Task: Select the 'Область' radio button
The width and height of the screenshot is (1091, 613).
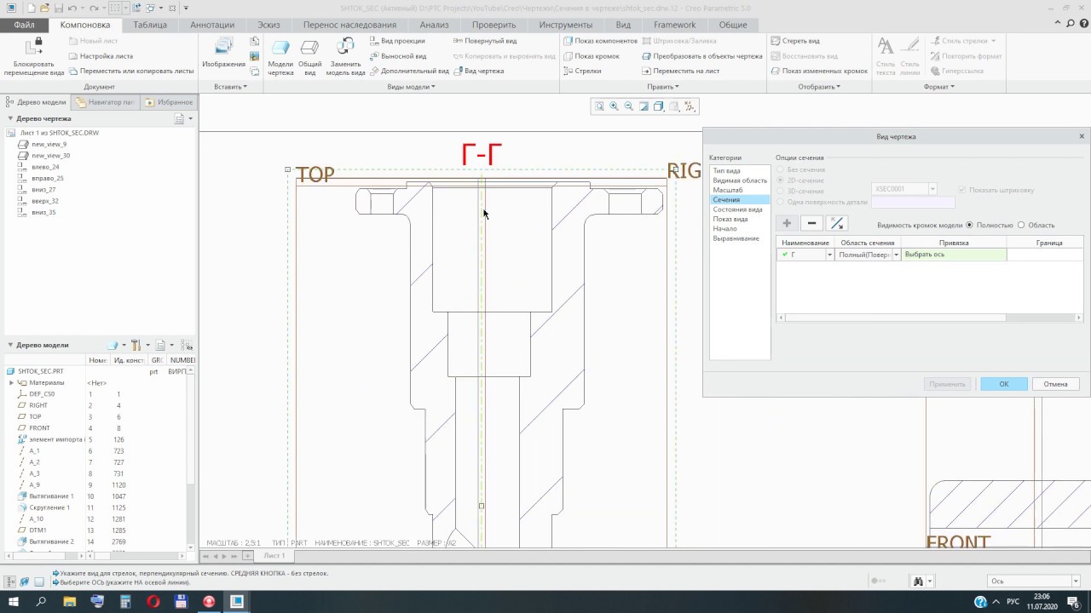Action: coord(1021,225)
